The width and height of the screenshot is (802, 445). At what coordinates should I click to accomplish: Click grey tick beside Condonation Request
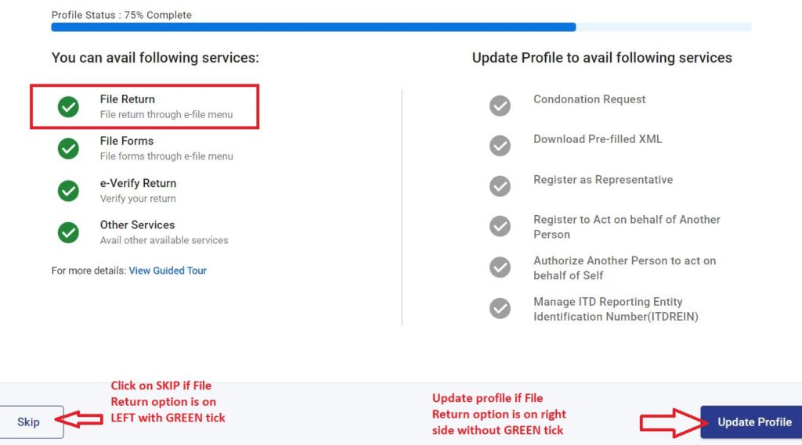500,106
